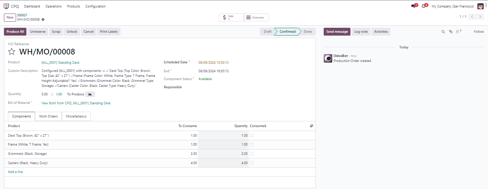
Task: Click the Scrap button
Action: click(x=56, y=32)
